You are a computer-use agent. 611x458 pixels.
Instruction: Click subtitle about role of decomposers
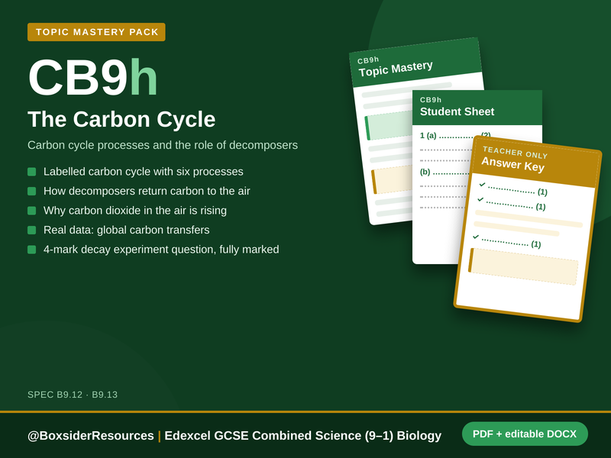(163, 145)
